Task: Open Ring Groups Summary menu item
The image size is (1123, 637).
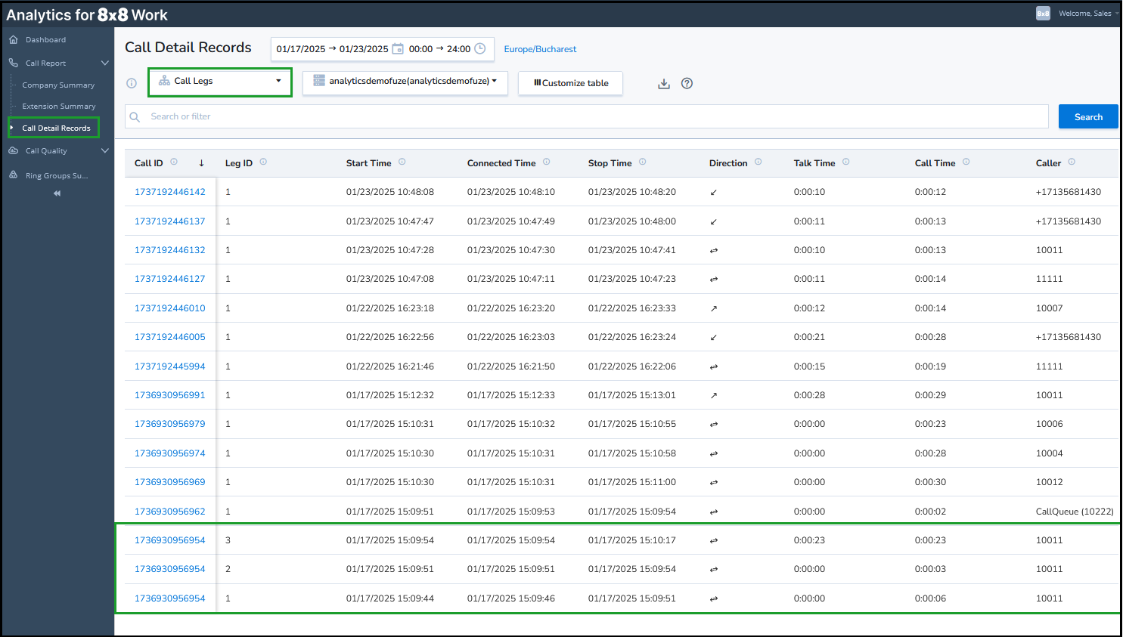Action: pos(57,175)
